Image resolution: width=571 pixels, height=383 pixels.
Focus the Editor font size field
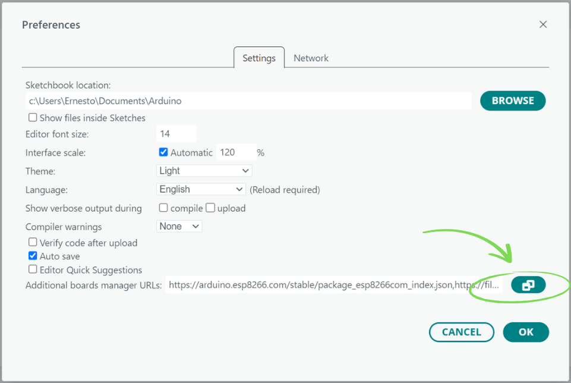click(x=176, y=134)
